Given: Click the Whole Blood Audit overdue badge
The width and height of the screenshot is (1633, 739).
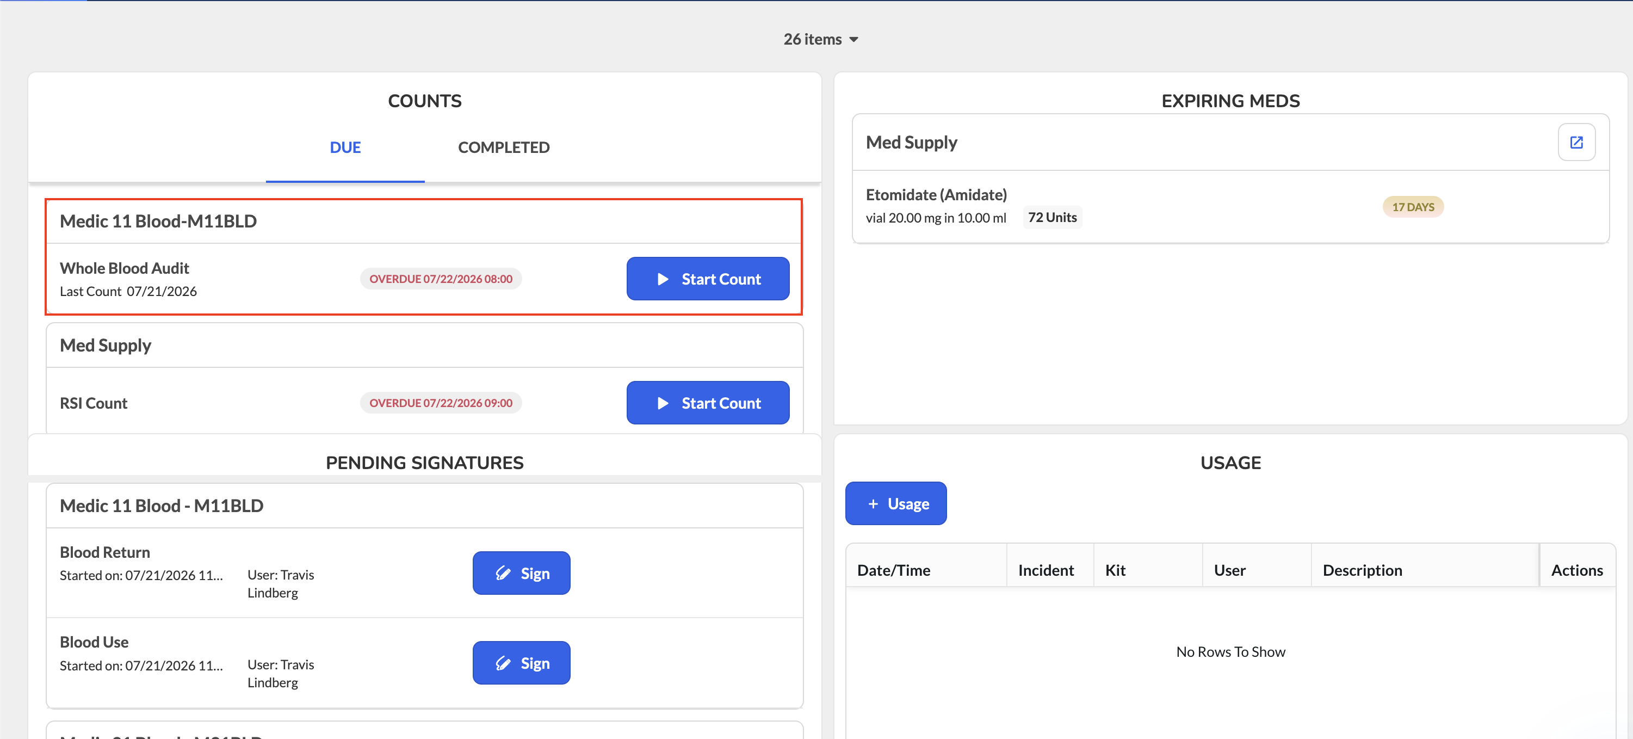Looking at the screenshot, I should coord(441,279).
